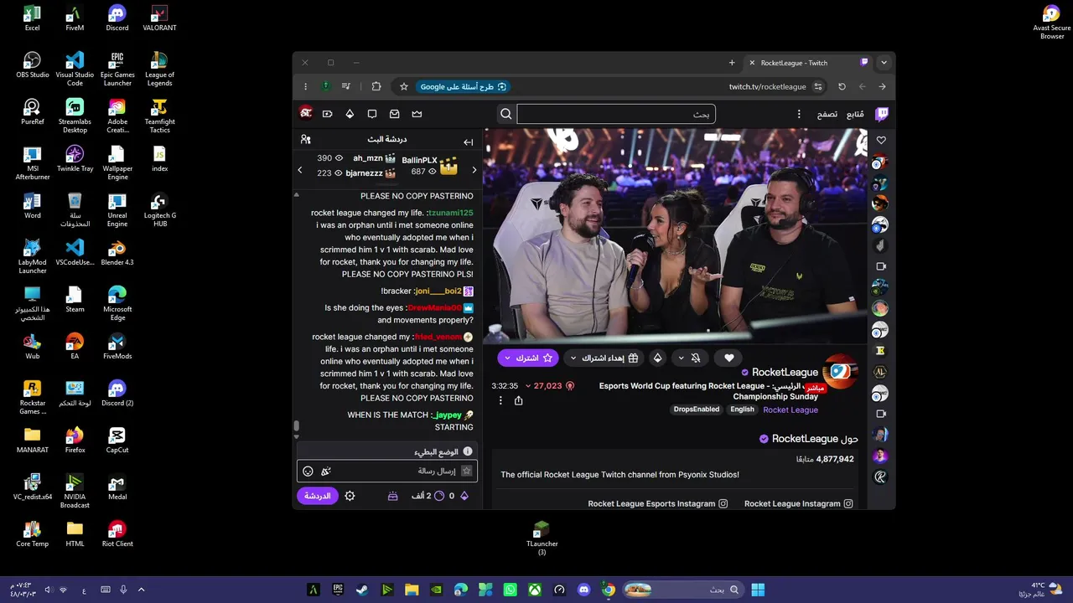Click into the Twitch search input field

click(x=616, y=114)
